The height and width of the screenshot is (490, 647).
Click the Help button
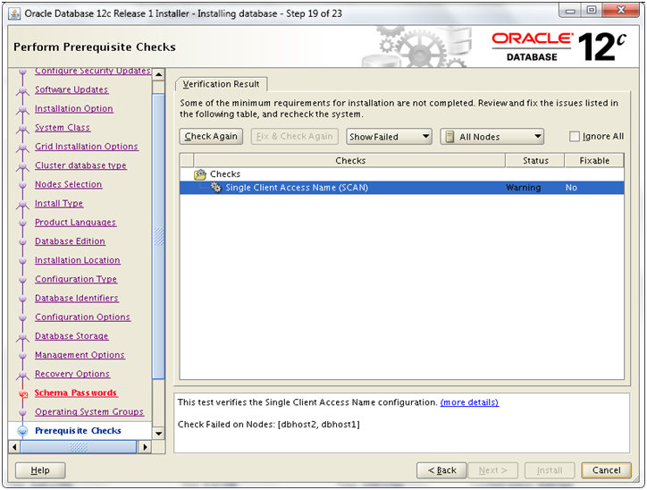[40, 470]
